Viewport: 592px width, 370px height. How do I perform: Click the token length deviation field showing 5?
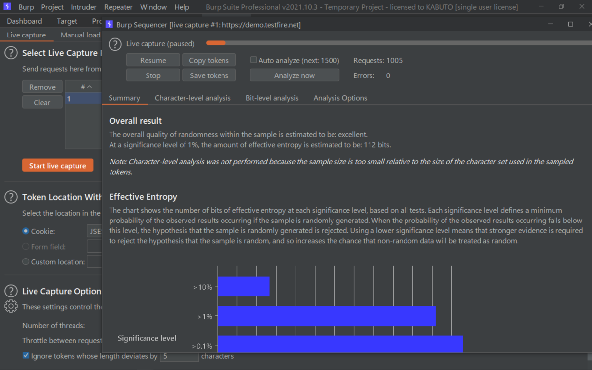click(180, 356)
